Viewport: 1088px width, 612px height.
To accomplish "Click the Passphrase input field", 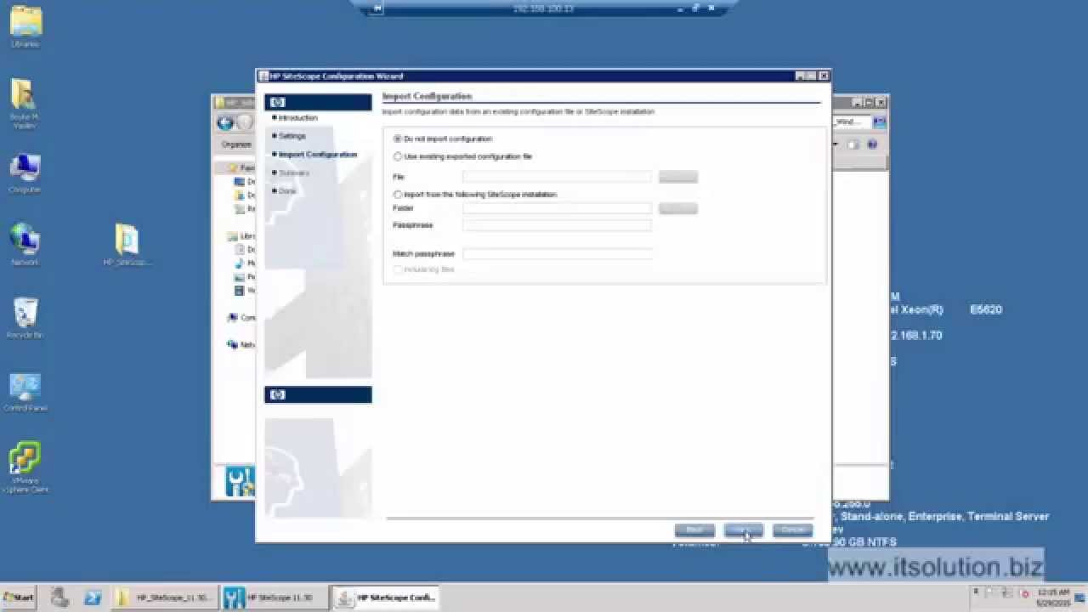I will coord(557,225).
